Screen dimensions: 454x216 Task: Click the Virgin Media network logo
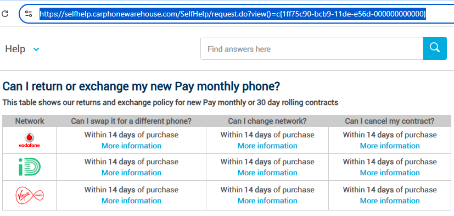click(x=29, y=196)
